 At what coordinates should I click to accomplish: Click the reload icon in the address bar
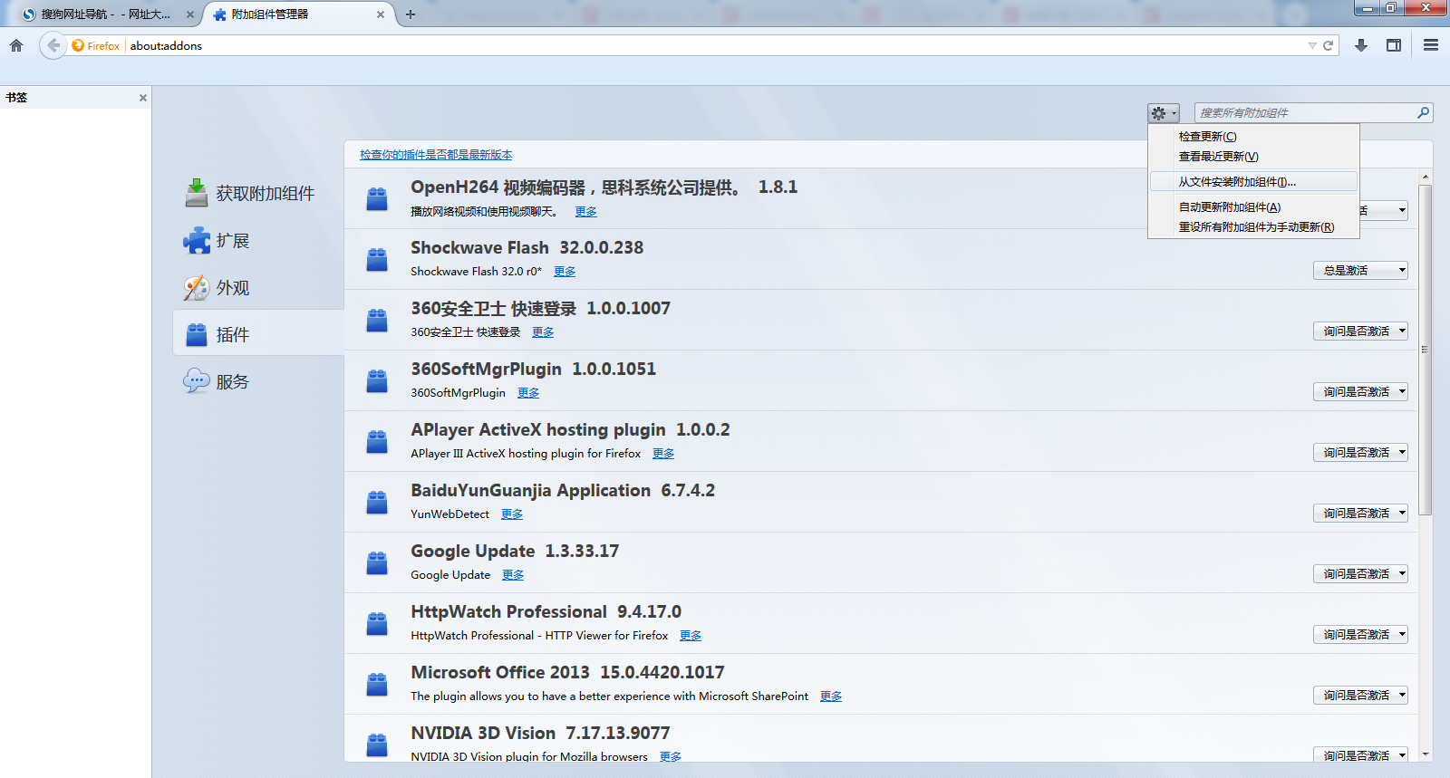[1328, 45]
